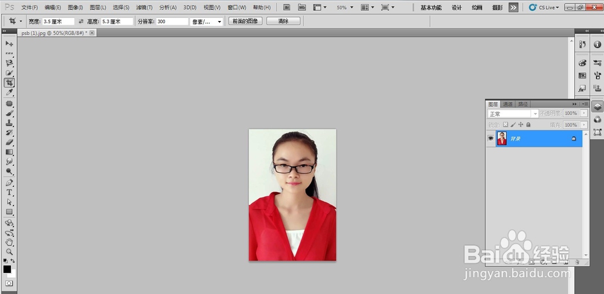Select the Eraser tool
604x294 pixels.
coord(9,142)
